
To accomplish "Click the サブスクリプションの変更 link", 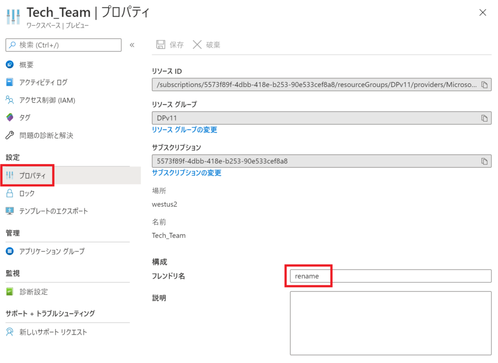I will click(x=187, y=173).
